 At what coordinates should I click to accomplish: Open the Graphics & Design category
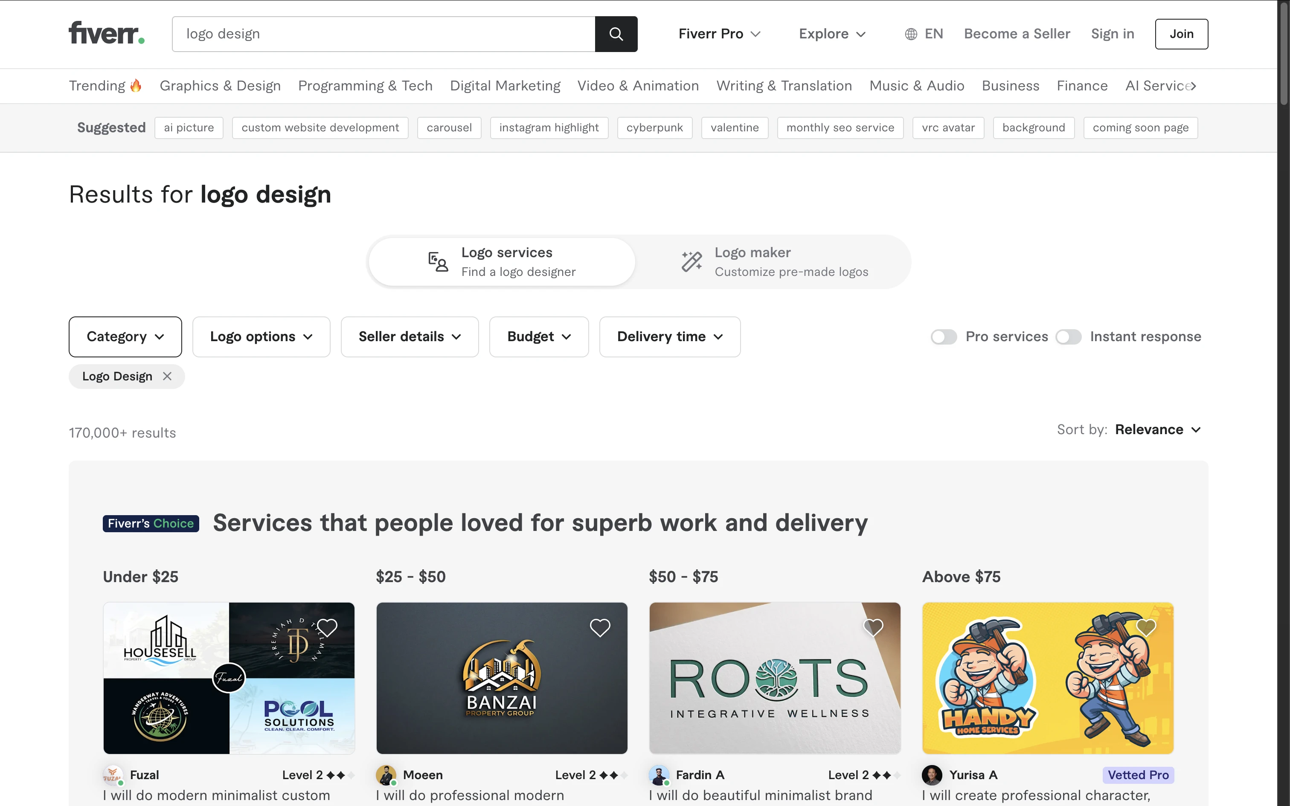coord(220,85)
